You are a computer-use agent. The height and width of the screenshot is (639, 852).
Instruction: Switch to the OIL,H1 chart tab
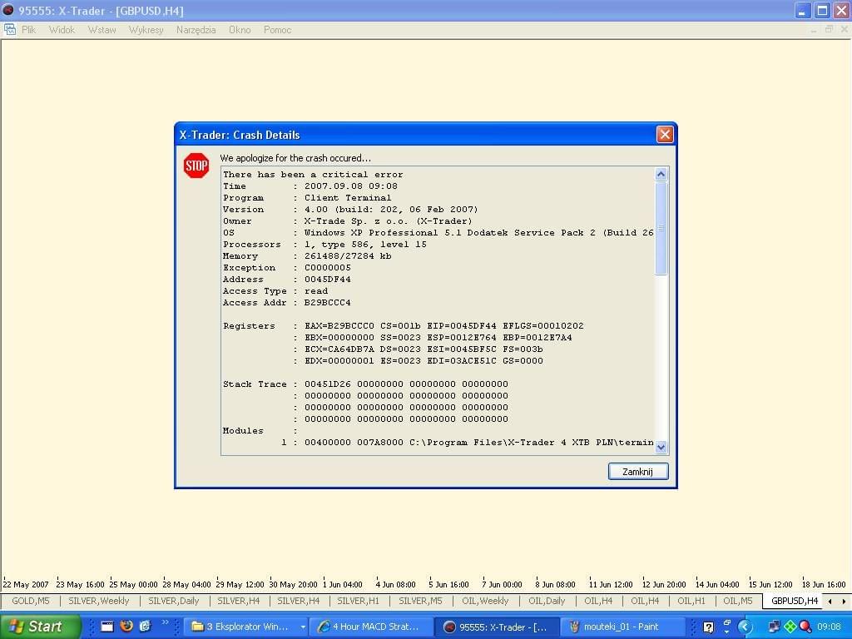(691, 601)
